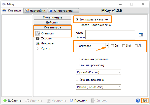Click the Профили button label
Screen dimensions: 150x105
tap(81, 101)
